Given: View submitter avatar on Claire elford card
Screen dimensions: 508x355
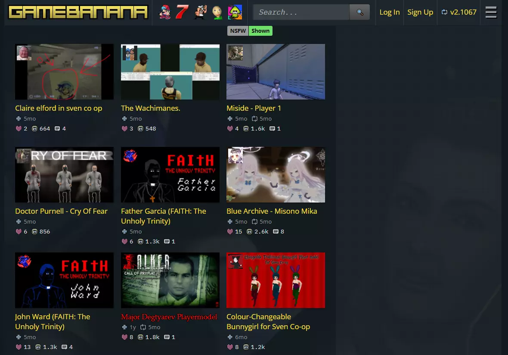Looking at the screenshot, I should tap(24, 53).
